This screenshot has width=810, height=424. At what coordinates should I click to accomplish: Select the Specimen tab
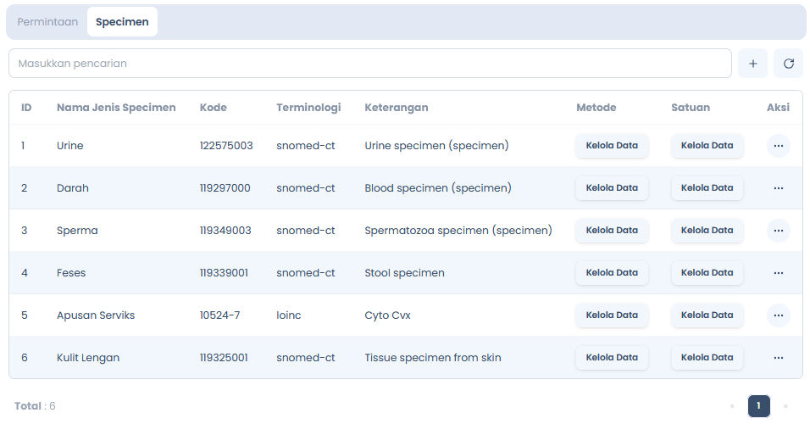[x=122, y=22]
